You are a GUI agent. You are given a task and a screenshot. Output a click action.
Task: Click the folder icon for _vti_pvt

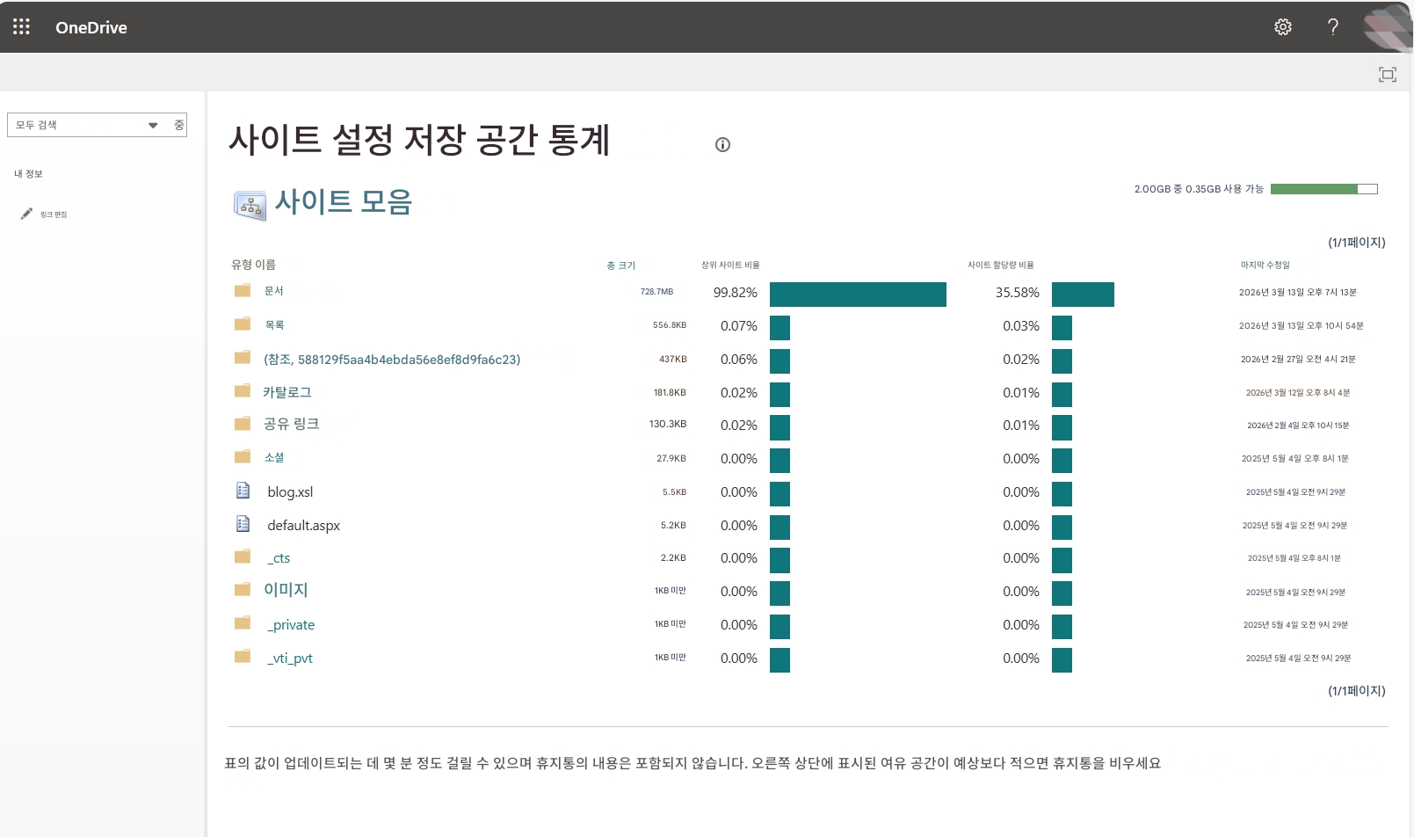tap(243, 657)
